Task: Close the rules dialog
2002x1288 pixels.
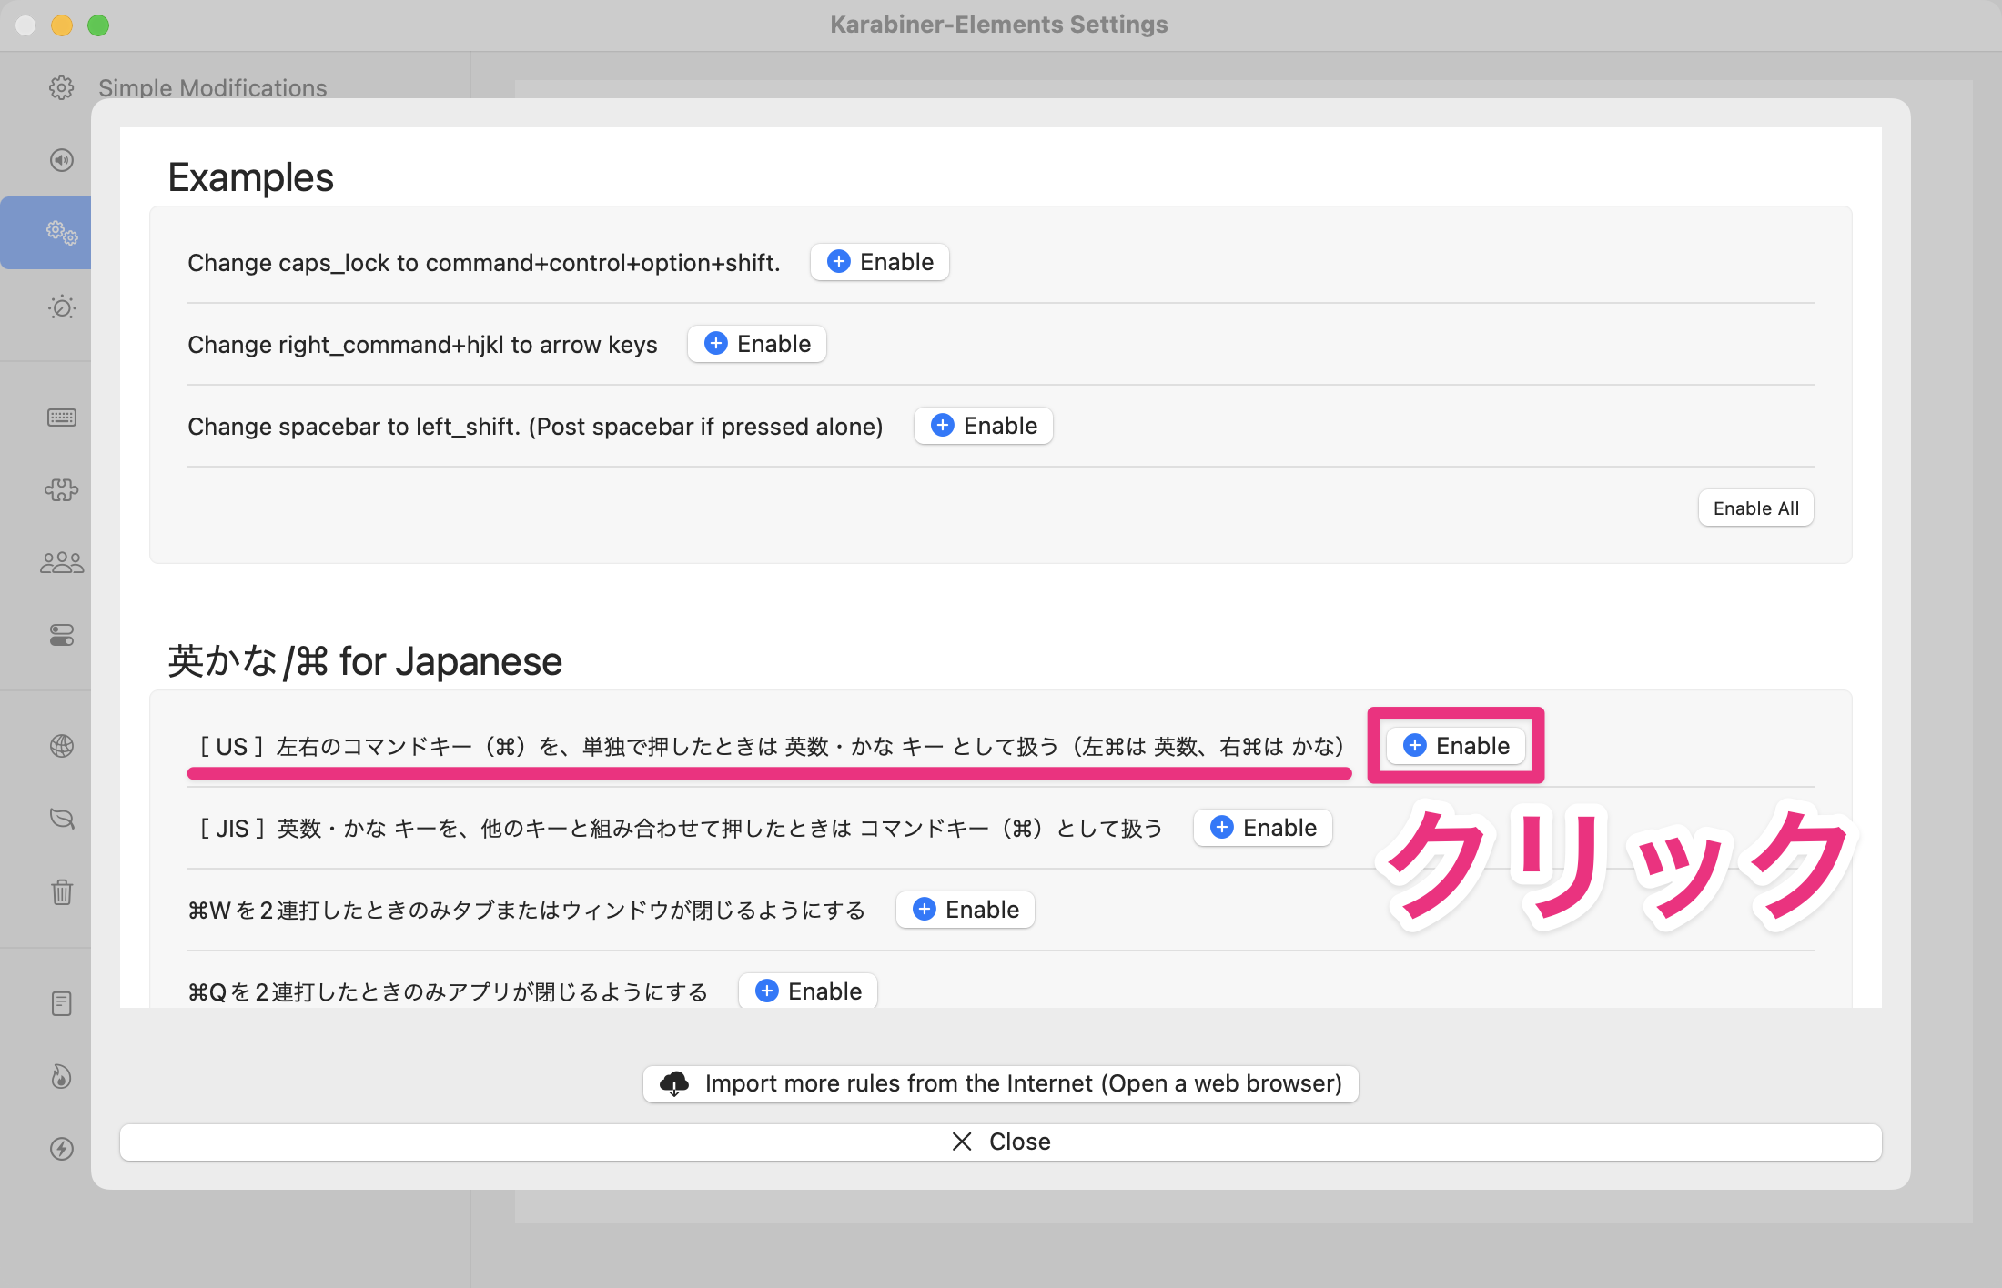Action: (1000, 1142)
